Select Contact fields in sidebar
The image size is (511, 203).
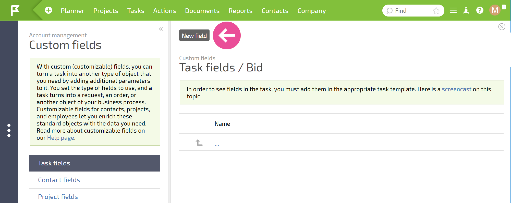coord(59,180)
